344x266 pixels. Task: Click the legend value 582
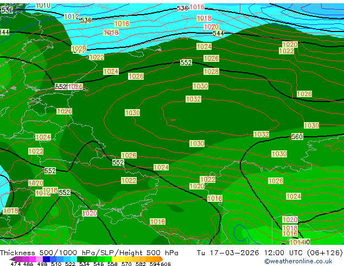141,264
